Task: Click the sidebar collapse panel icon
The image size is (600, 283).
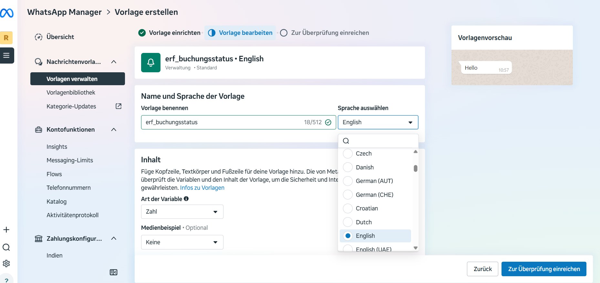Action: (x=113, y=272)
